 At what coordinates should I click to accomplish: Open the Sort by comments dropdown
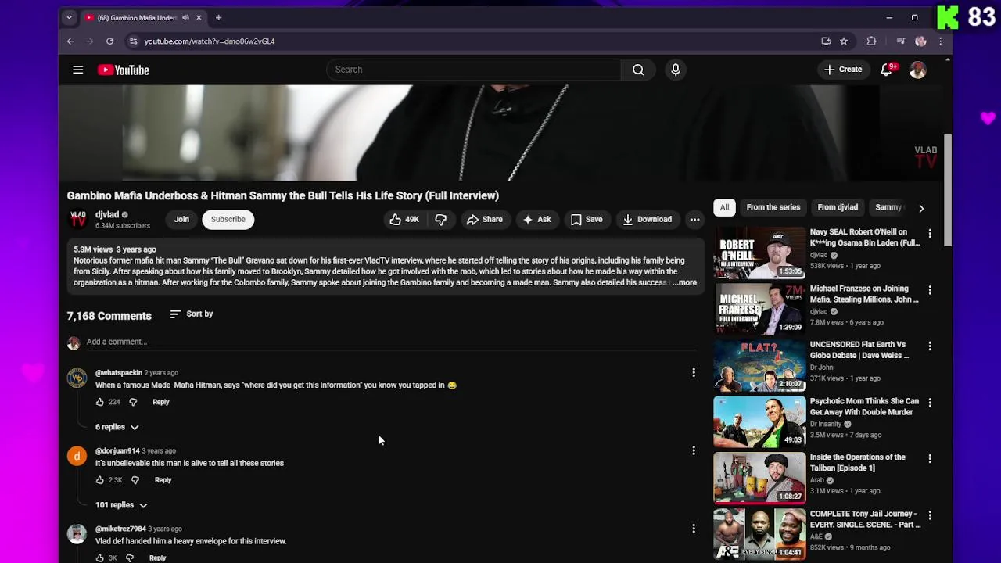coord(192,314)
